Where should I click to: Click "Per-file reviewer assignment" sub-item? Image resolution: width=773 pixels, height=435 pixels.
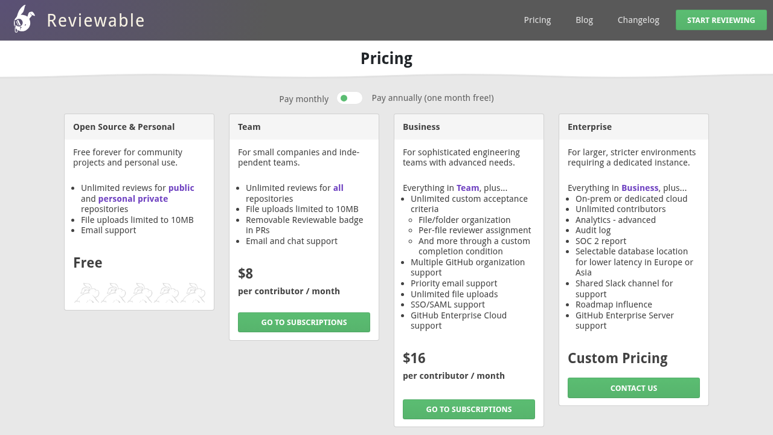(x=475, y=230)
